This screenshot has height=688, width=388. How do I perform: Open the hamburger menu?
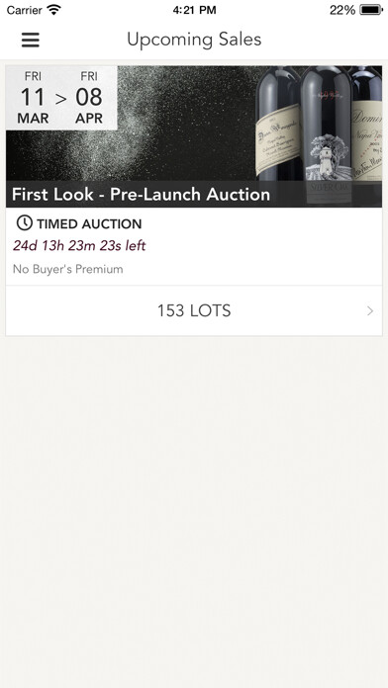coord(31,40)
